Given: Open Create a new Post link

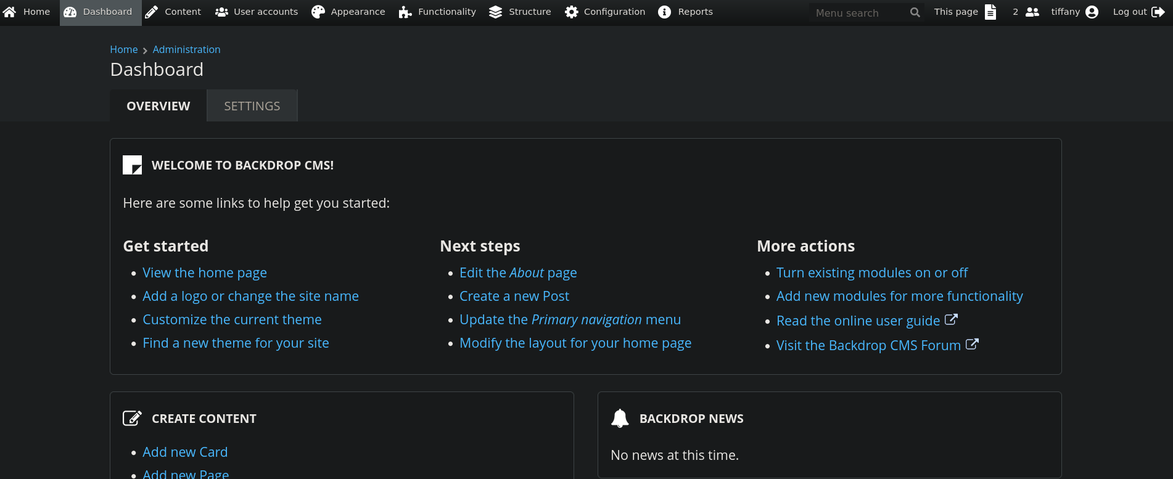Looking at the screenshot, I should coord(514,296).
